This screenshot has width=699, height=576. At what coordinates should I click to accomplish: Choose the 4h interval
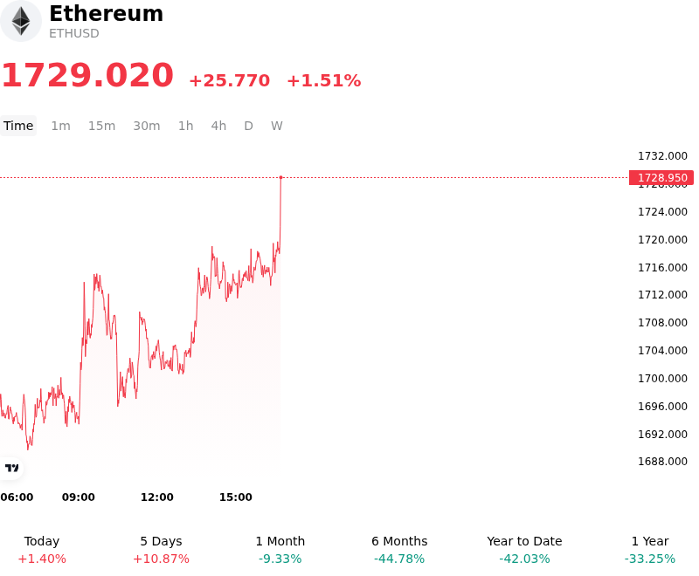pos(218,126)
